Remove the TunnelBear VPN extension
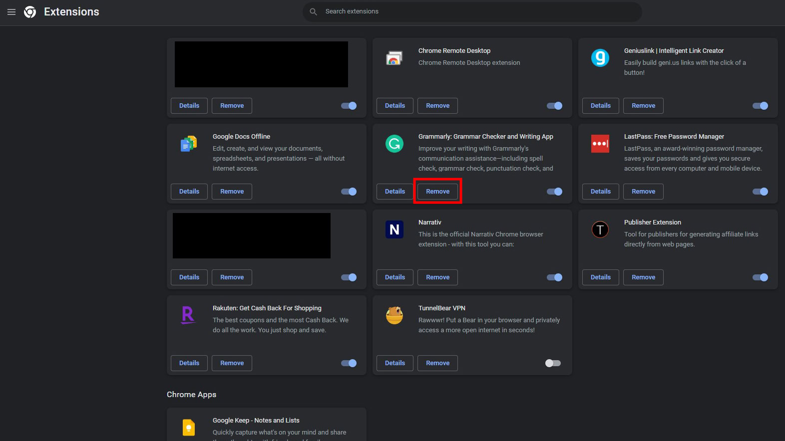The width and height of the screenshot is (785, 441). point(438,363)
